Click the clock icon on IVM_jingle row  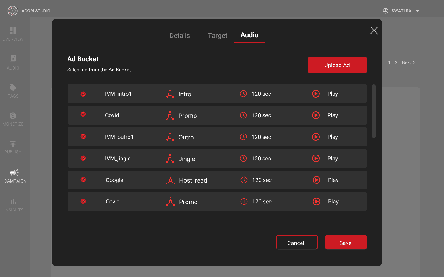(243, 158)
